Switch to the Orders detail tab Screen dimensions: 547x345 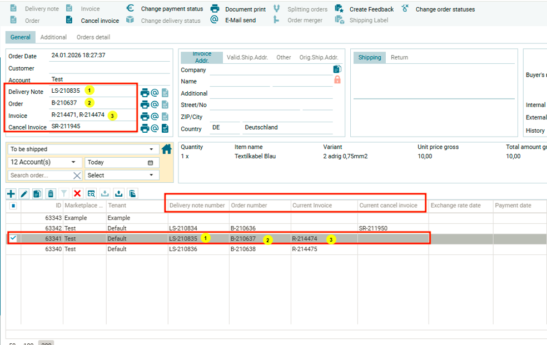(x=93, y=37)
